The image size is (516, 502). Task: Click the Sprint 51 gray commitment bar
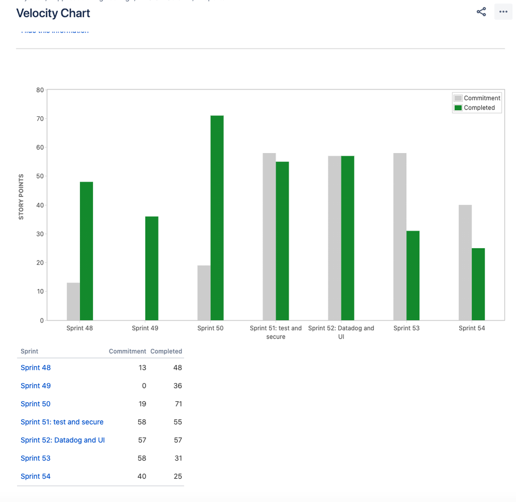(x=269, y=236)
